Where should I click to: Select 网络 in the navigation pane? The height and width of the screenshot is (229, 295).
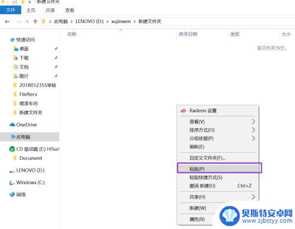21,195
